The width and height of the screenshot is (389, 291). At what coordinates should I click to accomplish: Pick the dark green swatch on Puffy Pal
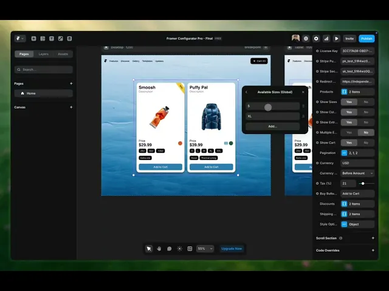pyautogui.click(x=231, y=143)
